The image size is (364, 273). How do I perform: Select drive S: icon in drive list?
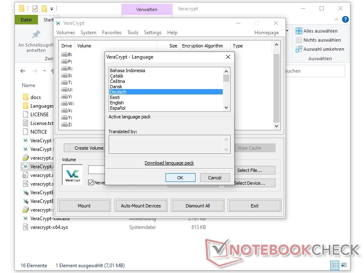point(64,75)
